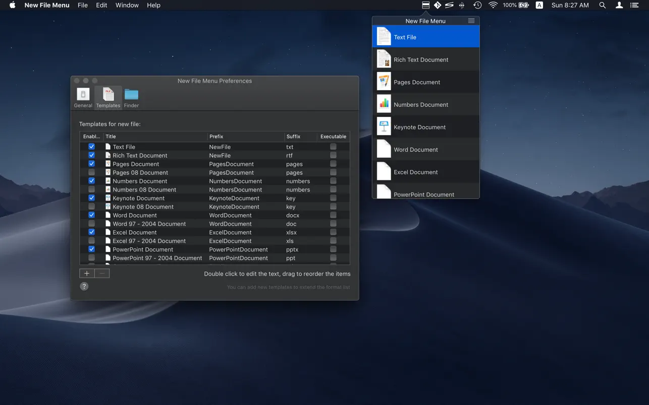Image resolution: width=649 pixels, height=405 pixels.
Task: Click New File Menu icon in menu bar
Action: tap(425, 5)
